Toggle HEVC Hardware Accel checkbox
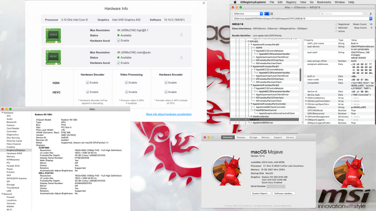376x211 pixels. 118,63
